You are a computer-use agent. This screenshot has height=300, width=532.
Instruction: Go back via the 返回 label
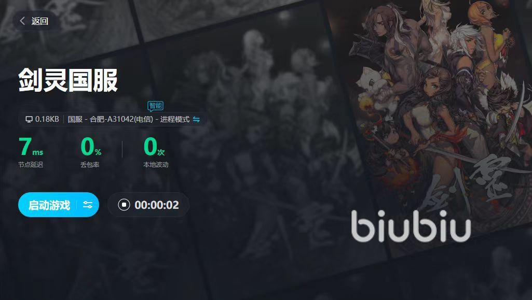(x=39, y=21)
